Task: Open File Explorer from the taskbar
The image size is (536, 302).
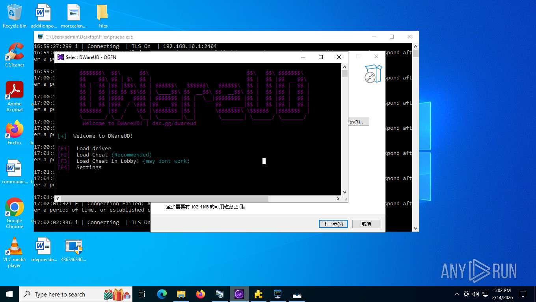Action: point(181,294)
